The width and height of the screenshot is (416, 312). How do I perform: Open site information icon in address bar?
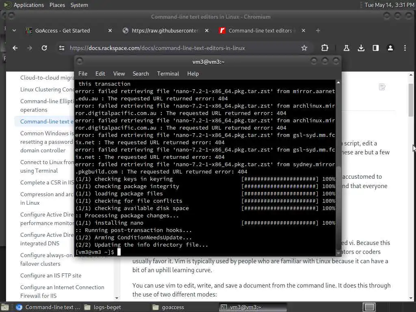(x=62, y=48)
